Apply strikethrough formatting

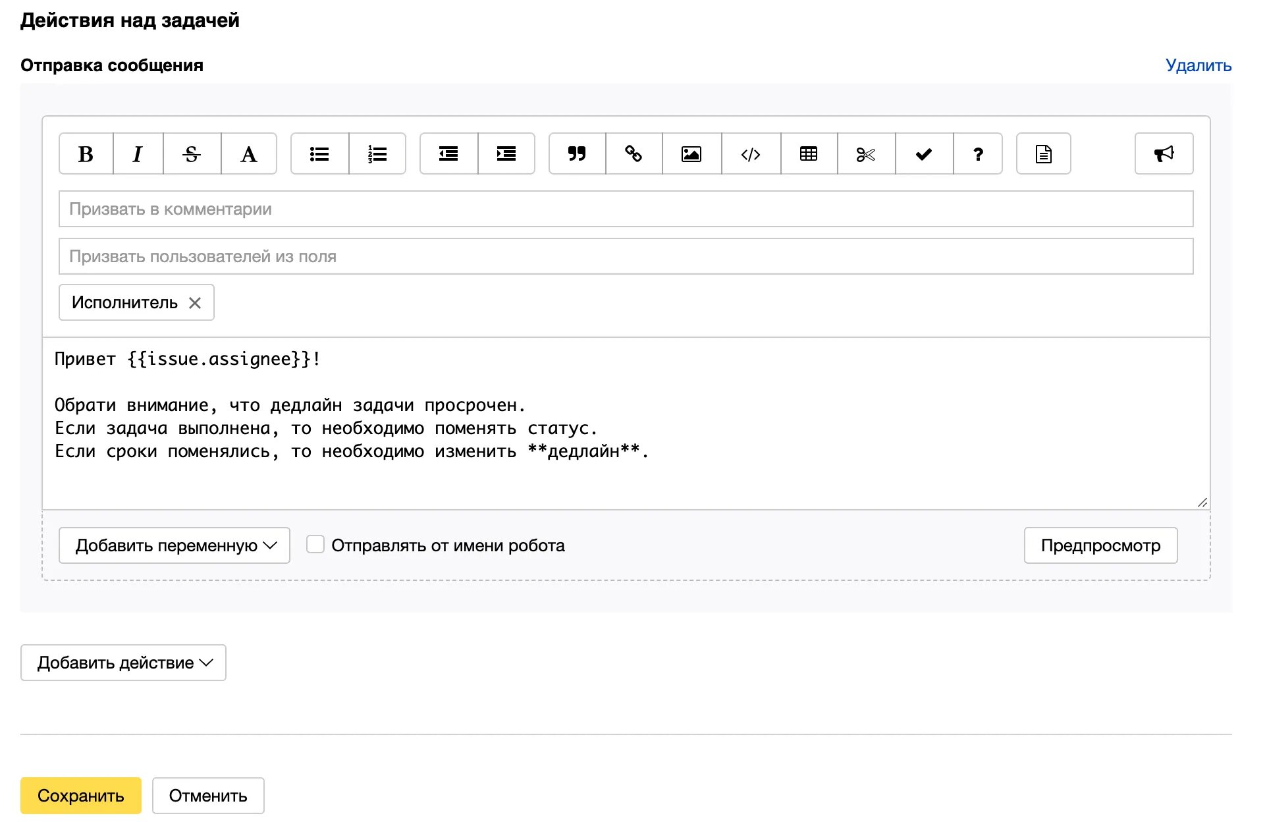[x=192, y=154]
